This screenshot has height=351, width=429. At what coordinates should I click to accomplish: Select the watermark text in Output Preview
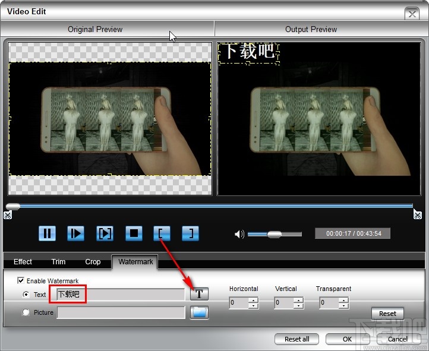(248, 53)
